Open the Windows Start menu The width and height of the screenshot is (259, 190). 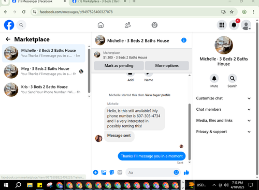coord(6,185)
